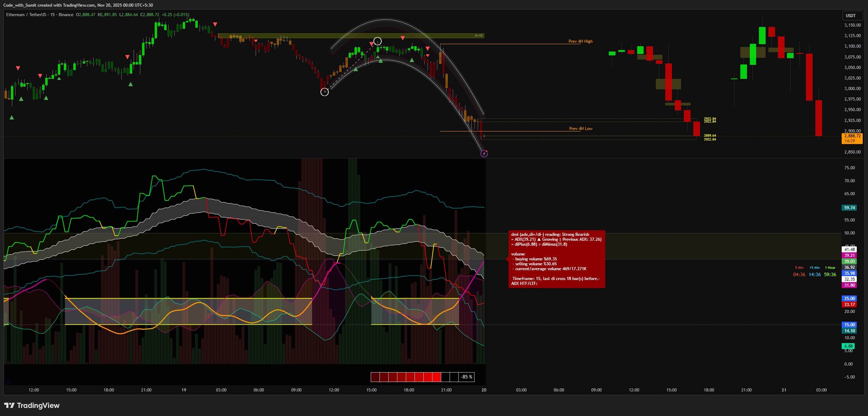This screenshot has height=416, width=868.
Task: Click the 59.74 teal indicator value label
Action: [849, 208]
